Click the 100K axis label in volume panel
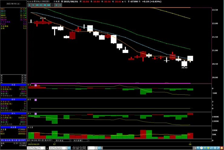Screen dimensions: 224x150 (x=215, y=130)
